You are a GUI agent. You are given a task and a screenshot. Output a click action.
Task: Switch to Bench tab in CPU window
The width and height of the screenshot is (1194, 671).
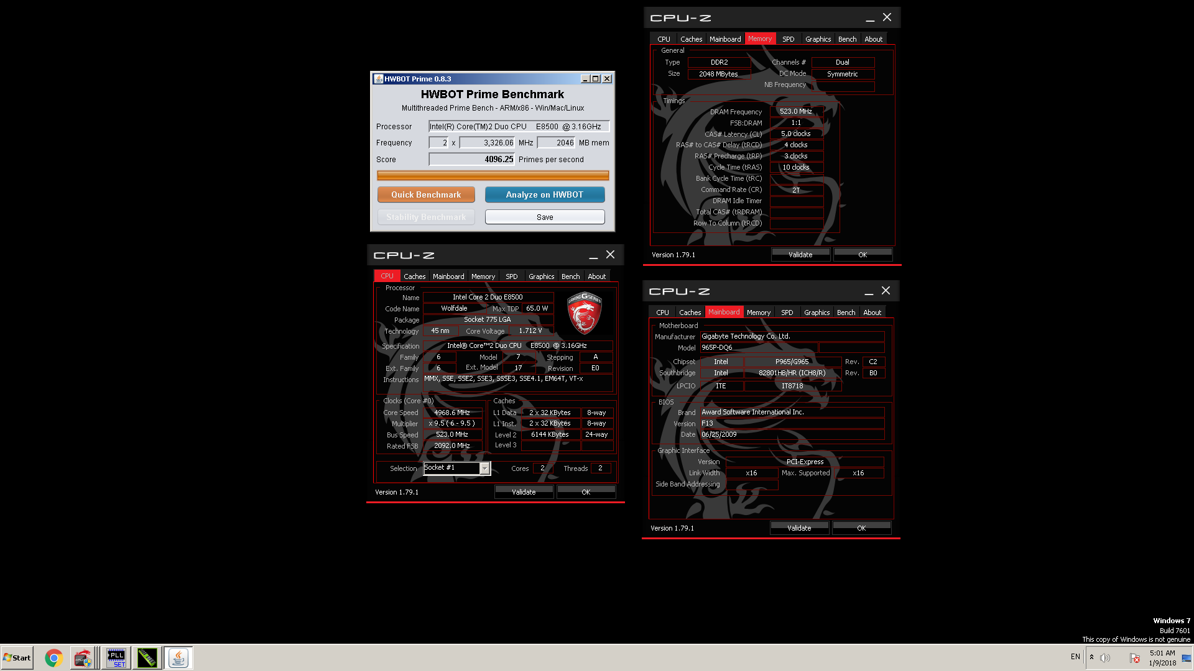coord(570,276)
